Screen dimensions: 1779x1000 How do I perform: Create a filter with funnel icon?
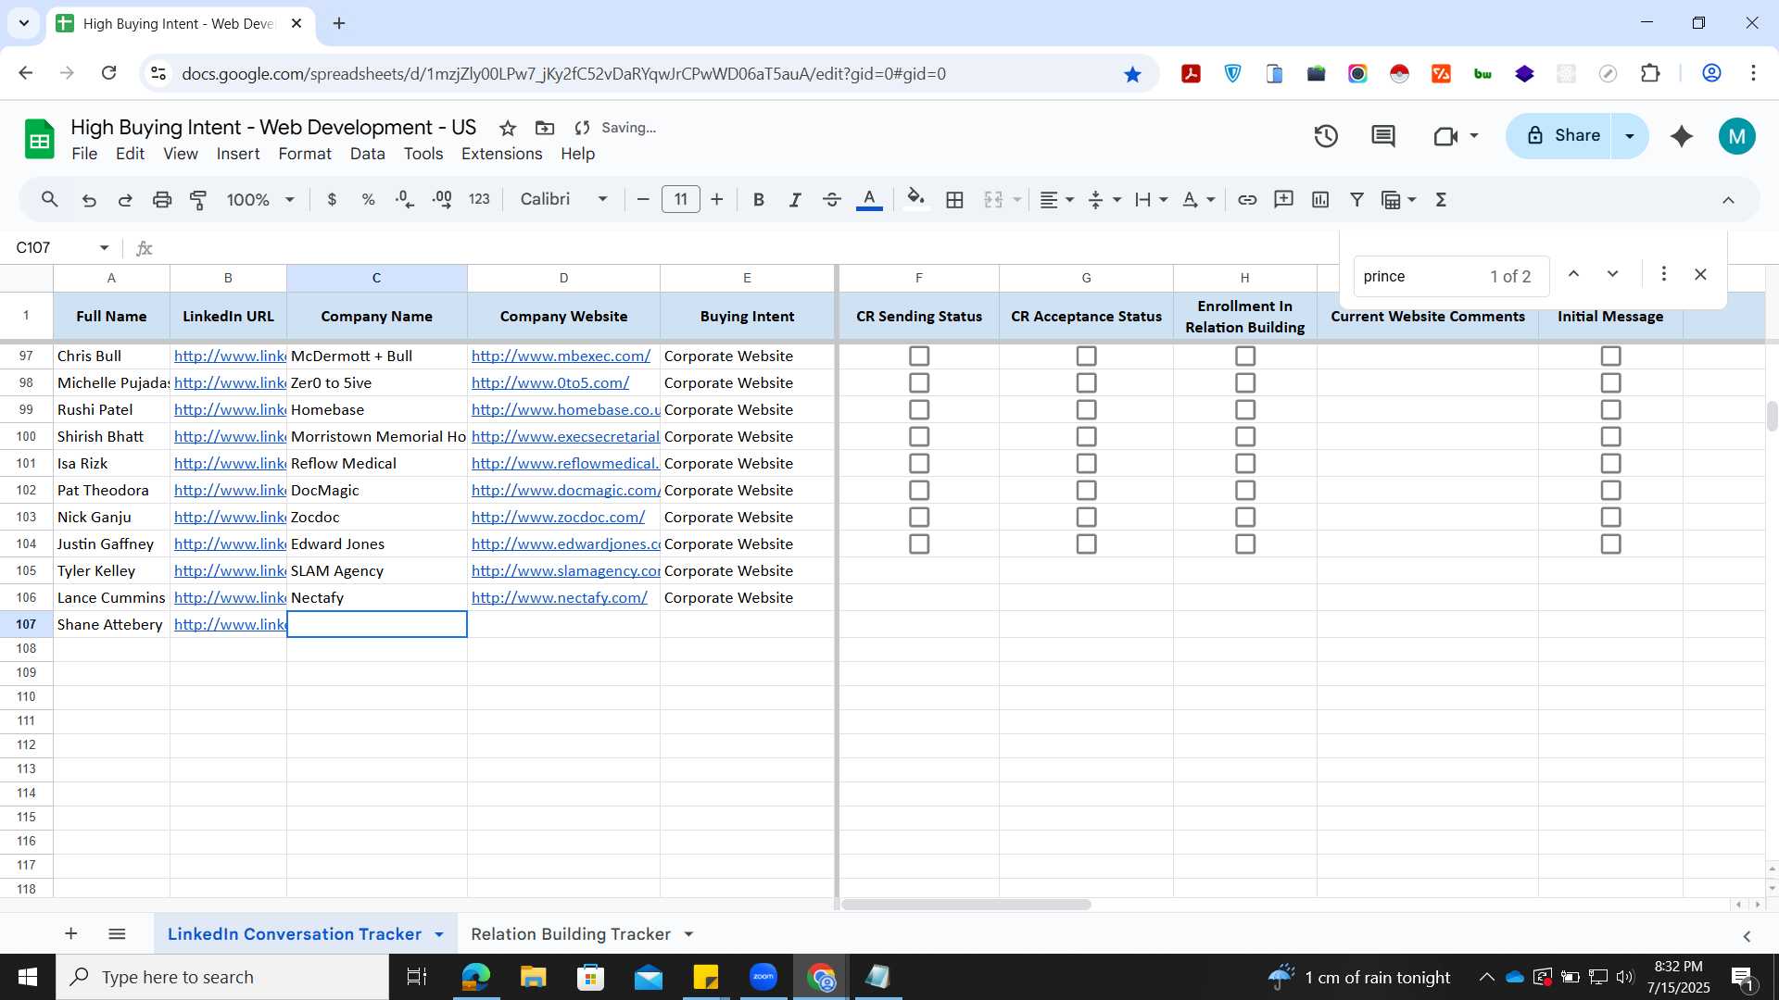pos(1356,200)
